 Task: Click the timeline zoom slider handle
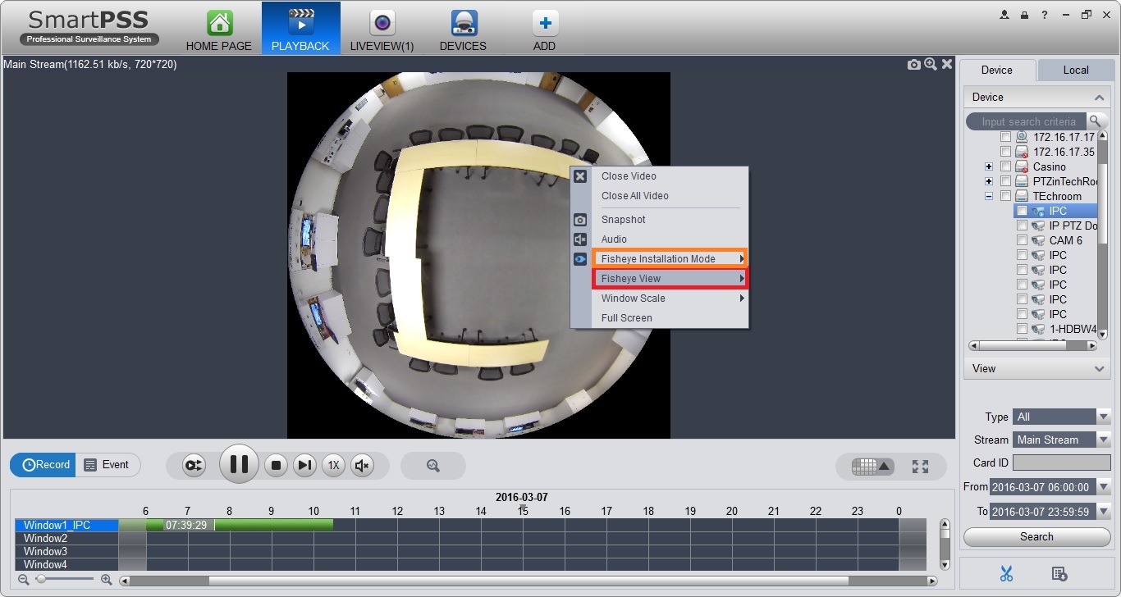[x=40, y=579]
